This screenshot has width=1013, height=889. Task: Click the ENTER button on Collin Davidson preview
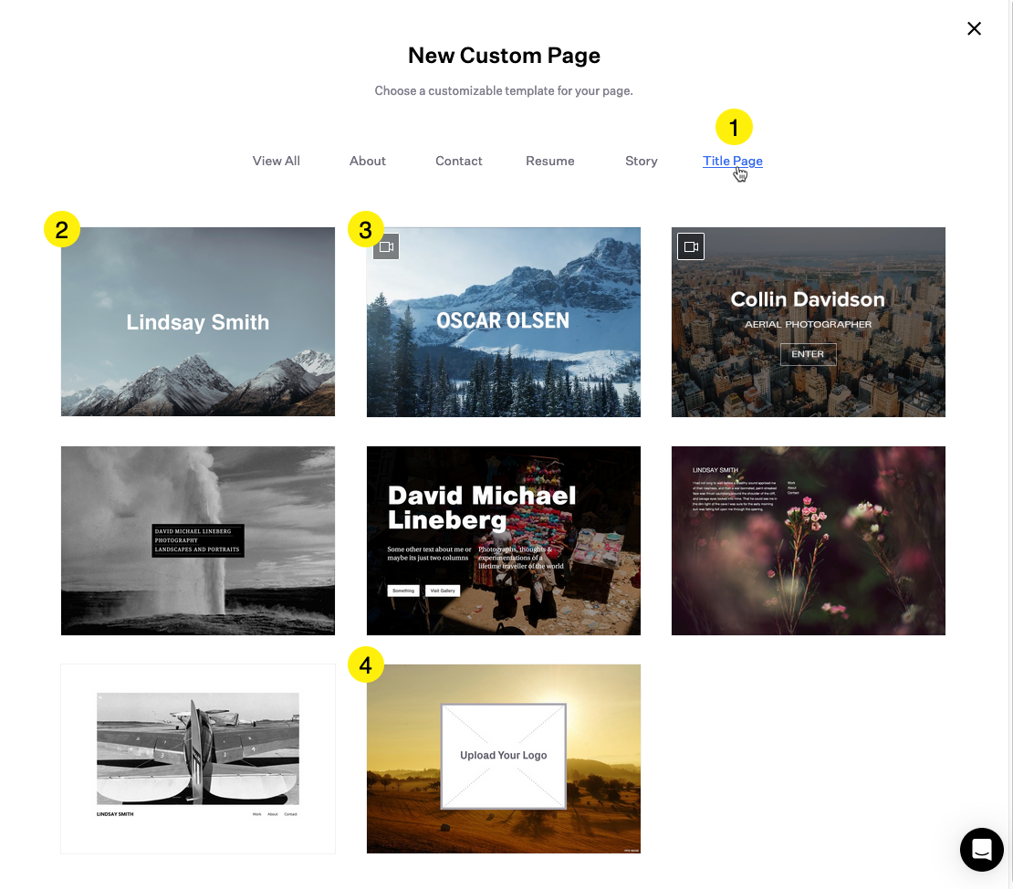coord(808,354)
